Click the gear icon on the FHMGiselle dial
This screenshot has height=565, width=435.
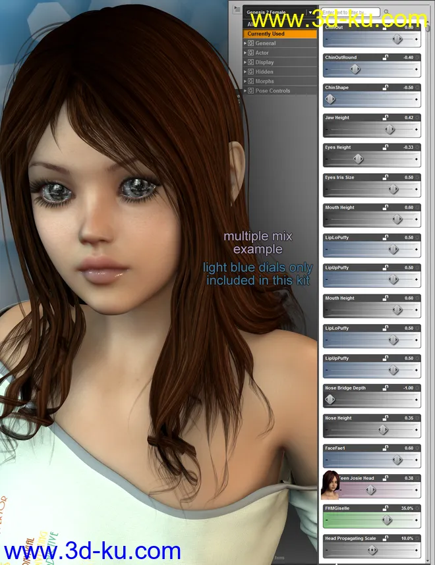(417, 508)
